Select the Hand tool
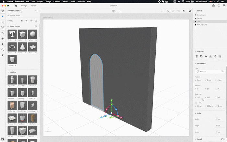This screenshot has width=227, height=142. (3, 55)
